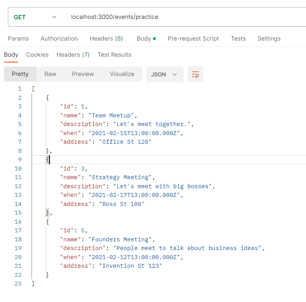Select the Pretty view mode

(20, 74)
